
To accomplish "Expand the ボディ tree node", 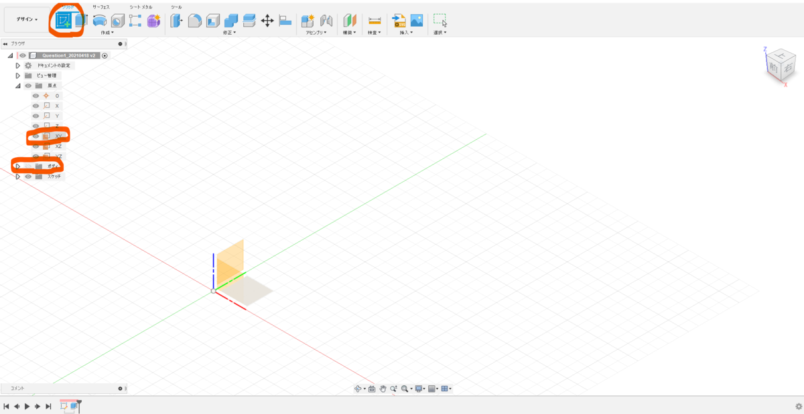I will pos(18,166).
